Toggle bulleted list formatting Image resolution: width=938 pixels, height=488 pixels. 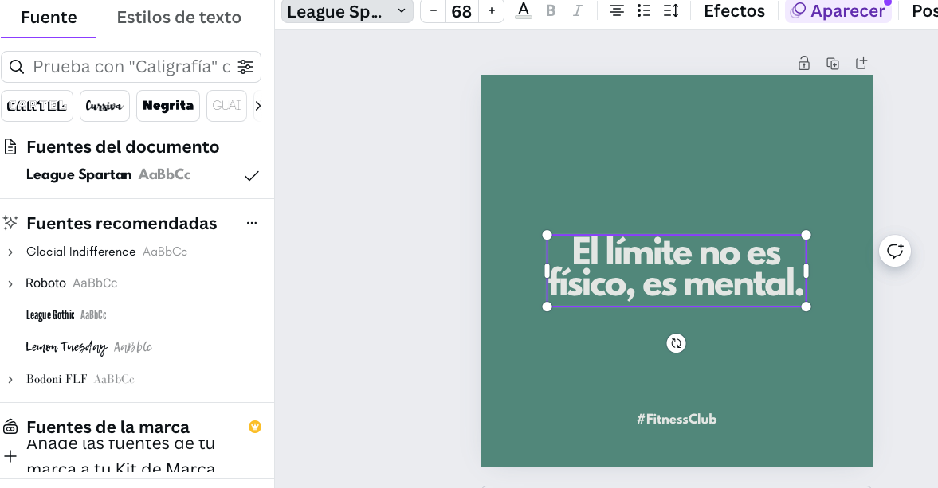coord(644,11)
